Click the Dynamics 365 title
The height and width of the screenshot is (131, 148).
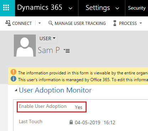coord(40,7)
